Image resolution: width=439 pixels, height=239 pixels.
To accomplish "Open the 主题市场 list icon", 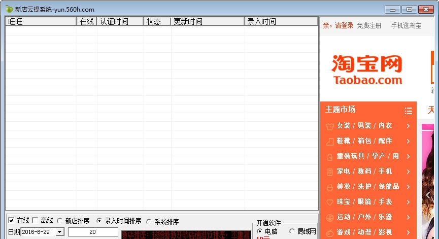I will [x=408, y=111].
